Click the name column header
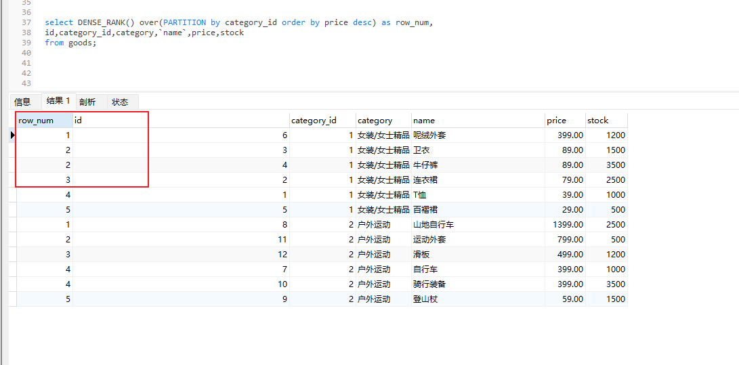Image resolution: width=739 pixels, height=365 pixels. (x=478, y=121)
